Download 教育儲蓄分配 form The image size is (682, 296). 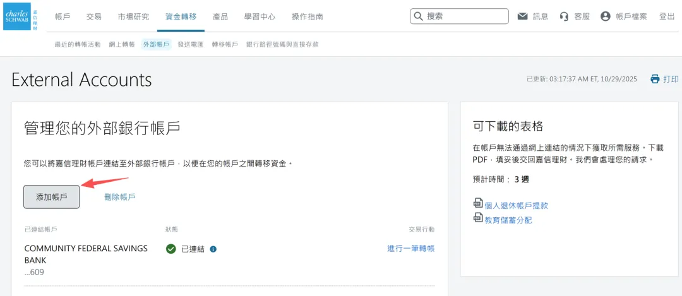pos(508,220)
